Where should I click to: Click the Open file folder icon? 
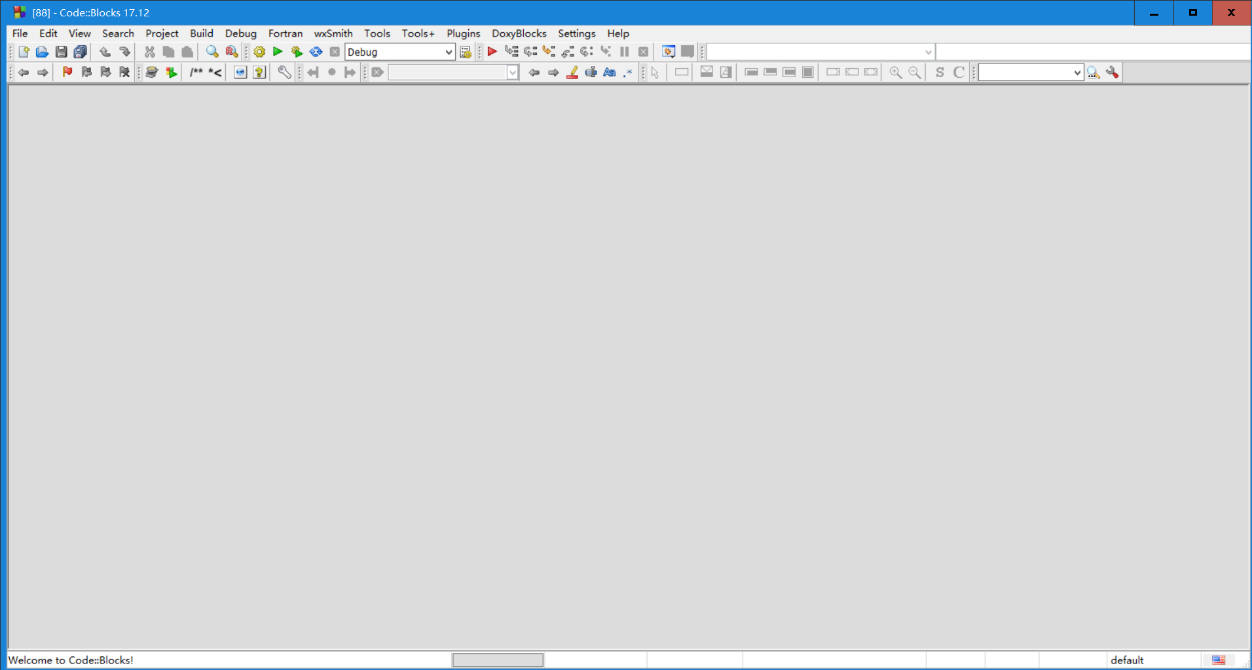43,52
